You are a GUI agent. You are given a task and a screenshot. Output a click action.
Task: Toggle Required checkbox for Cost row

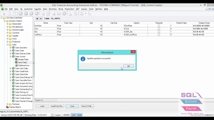[x=159, y=29]
